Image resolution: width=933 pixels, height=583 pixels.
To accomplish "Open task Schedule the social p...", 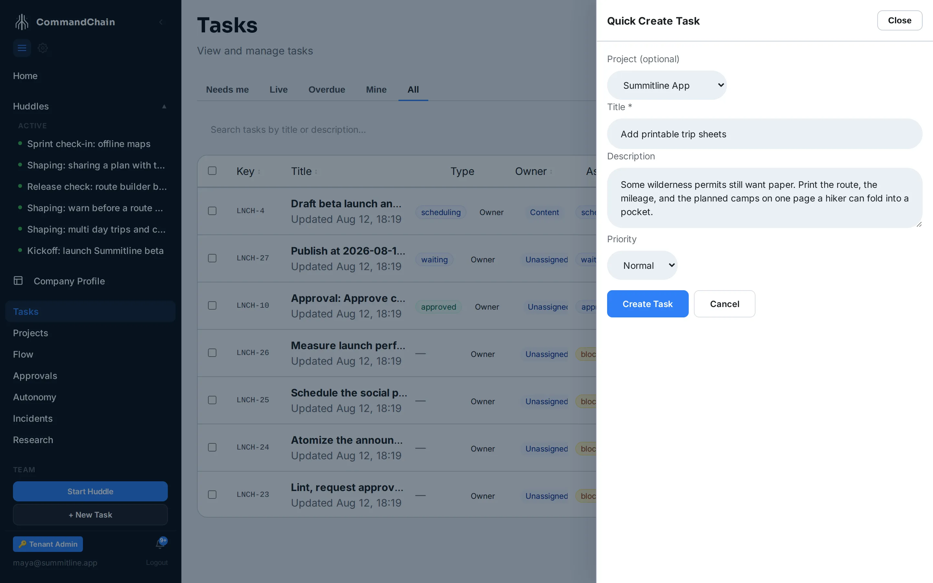I will click(349, 393).
